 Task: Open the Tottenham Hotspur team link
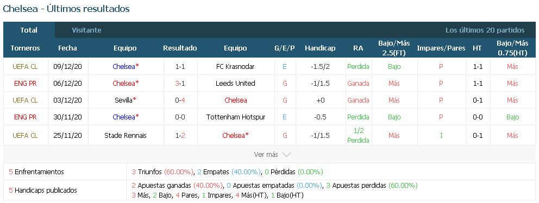pyautogui.click(x=236, y=117)
